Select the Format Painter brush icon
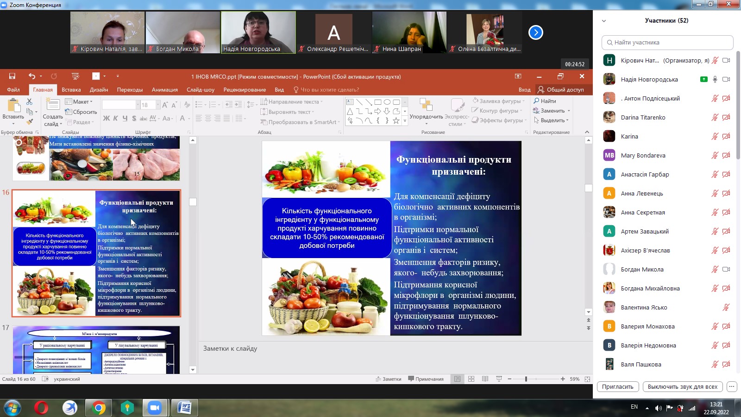This screenshot has height=417, width=741. click(30, 122)
